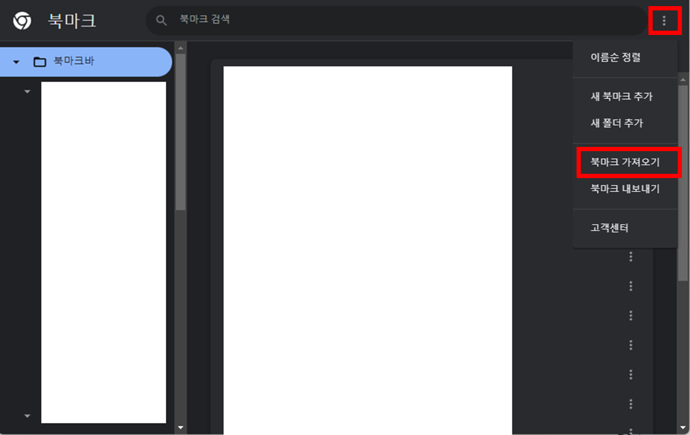Open the overflow menu of the second bookmark item

632,286
